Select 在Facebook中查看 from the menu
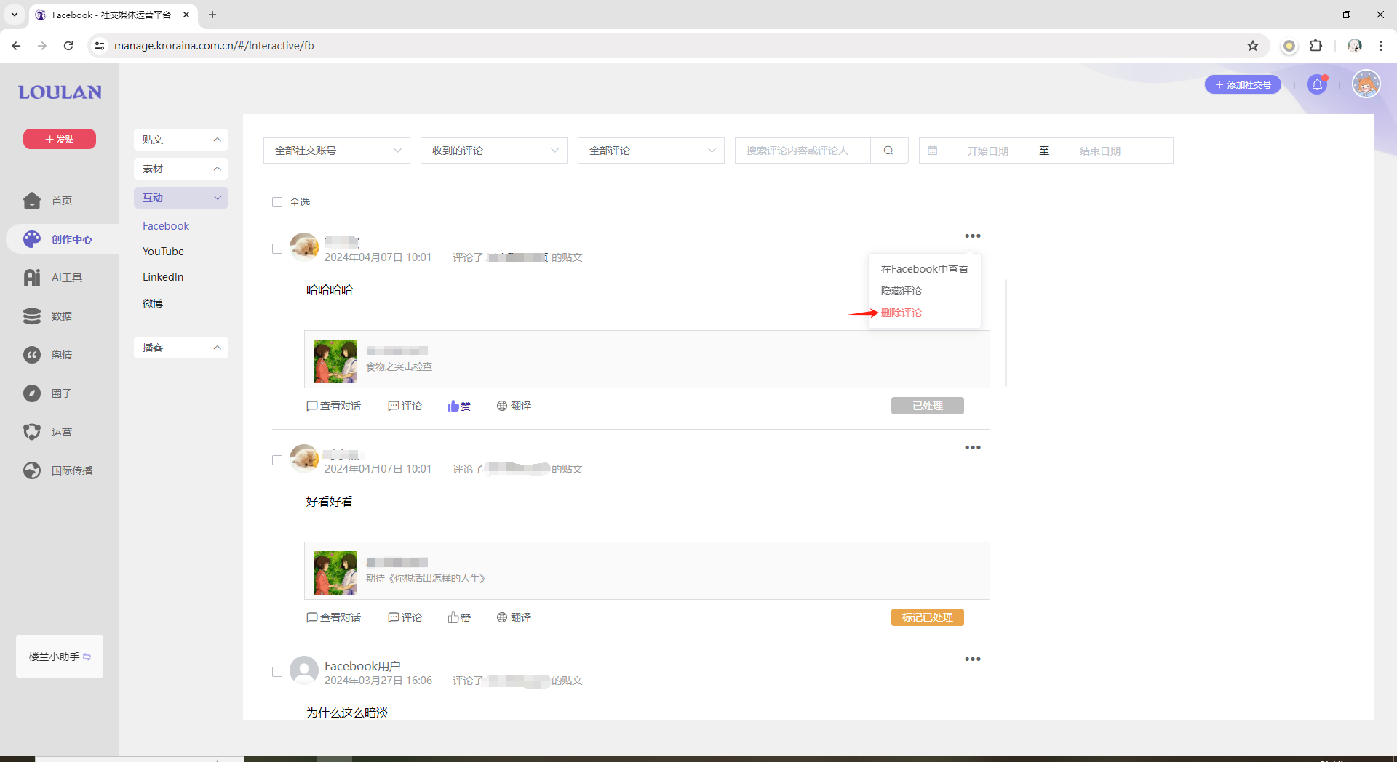 pos(924,269)
